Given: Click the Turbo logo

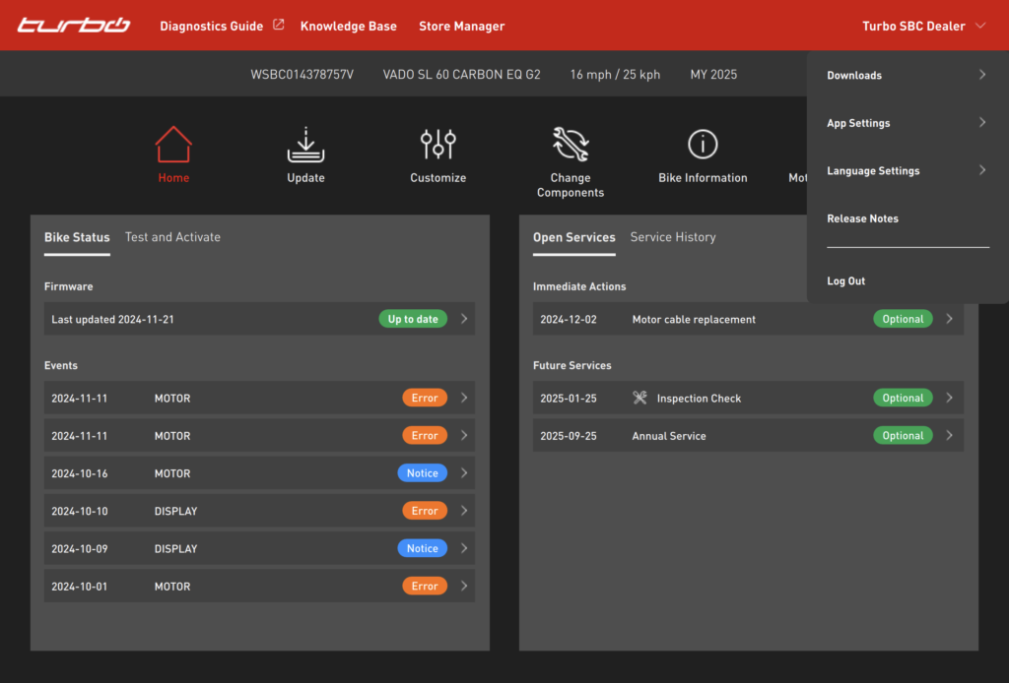Looking at the screenshot, I should 74,26.
